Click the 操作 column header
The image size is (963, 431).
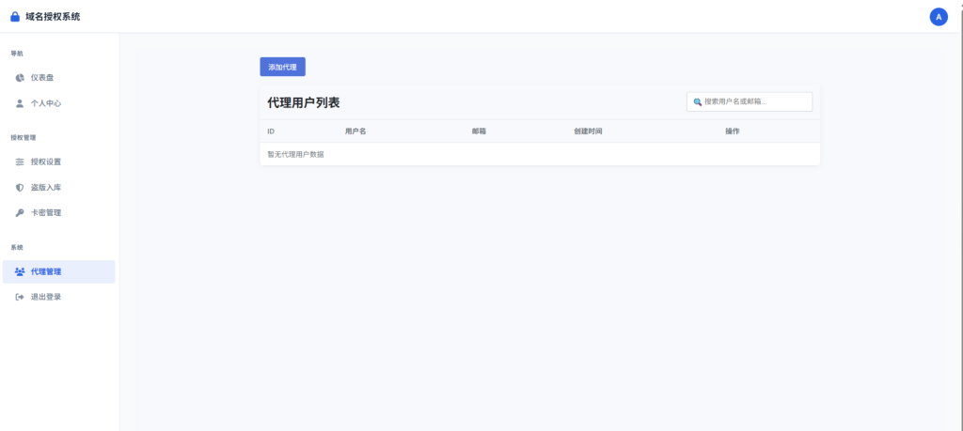[732, 131]
